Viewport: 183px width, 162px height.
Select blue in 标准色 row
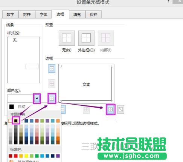coord(47,156)
